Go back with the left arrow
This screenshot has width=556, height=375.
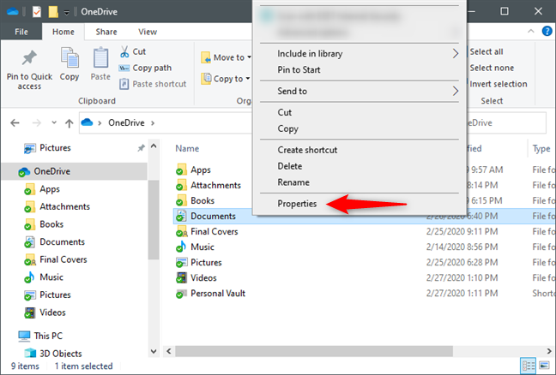15,122
